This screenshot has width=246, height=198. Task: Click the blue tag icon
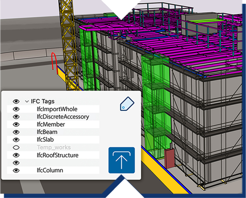tap(127, 104)
